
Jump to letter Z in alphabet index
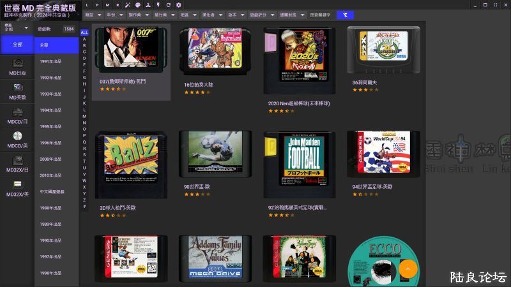pos(84,200)
